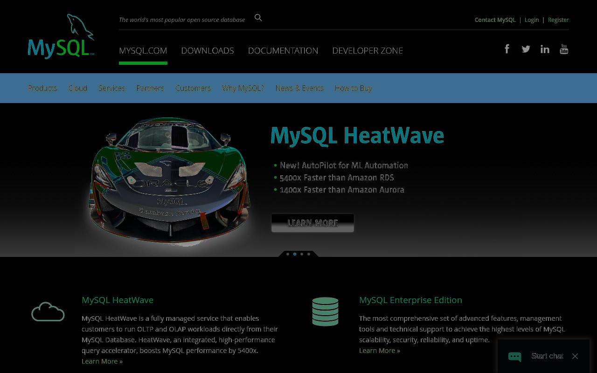
Task: Switch to DEVELOPER ZONE tab
Action: [x=368, y=50]
